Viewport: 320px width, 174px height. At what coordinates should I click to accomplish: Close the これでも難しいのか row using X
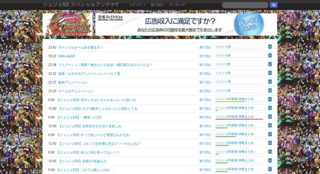(x=270, y=169)
